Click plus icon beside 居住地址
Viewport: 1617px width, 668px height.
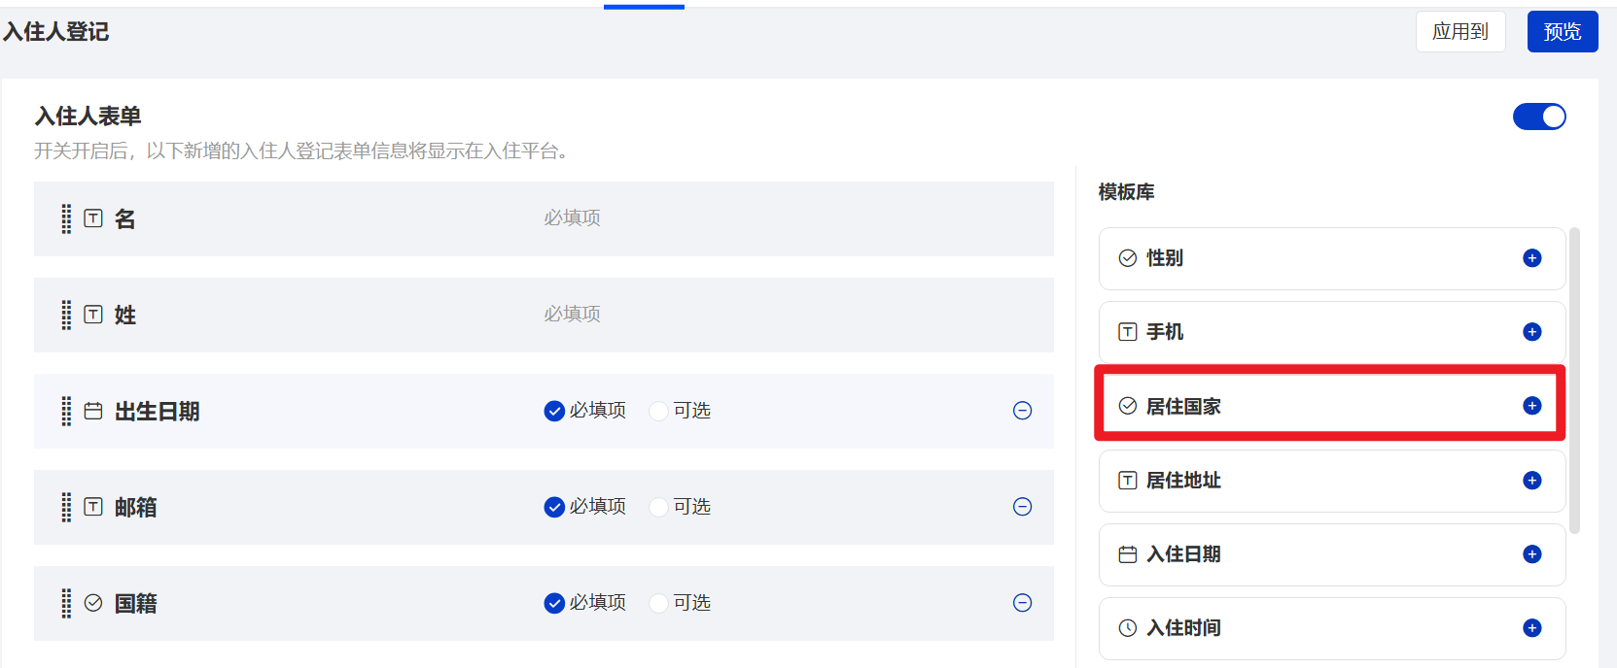pyautogui.click(x=1531, y=481)
